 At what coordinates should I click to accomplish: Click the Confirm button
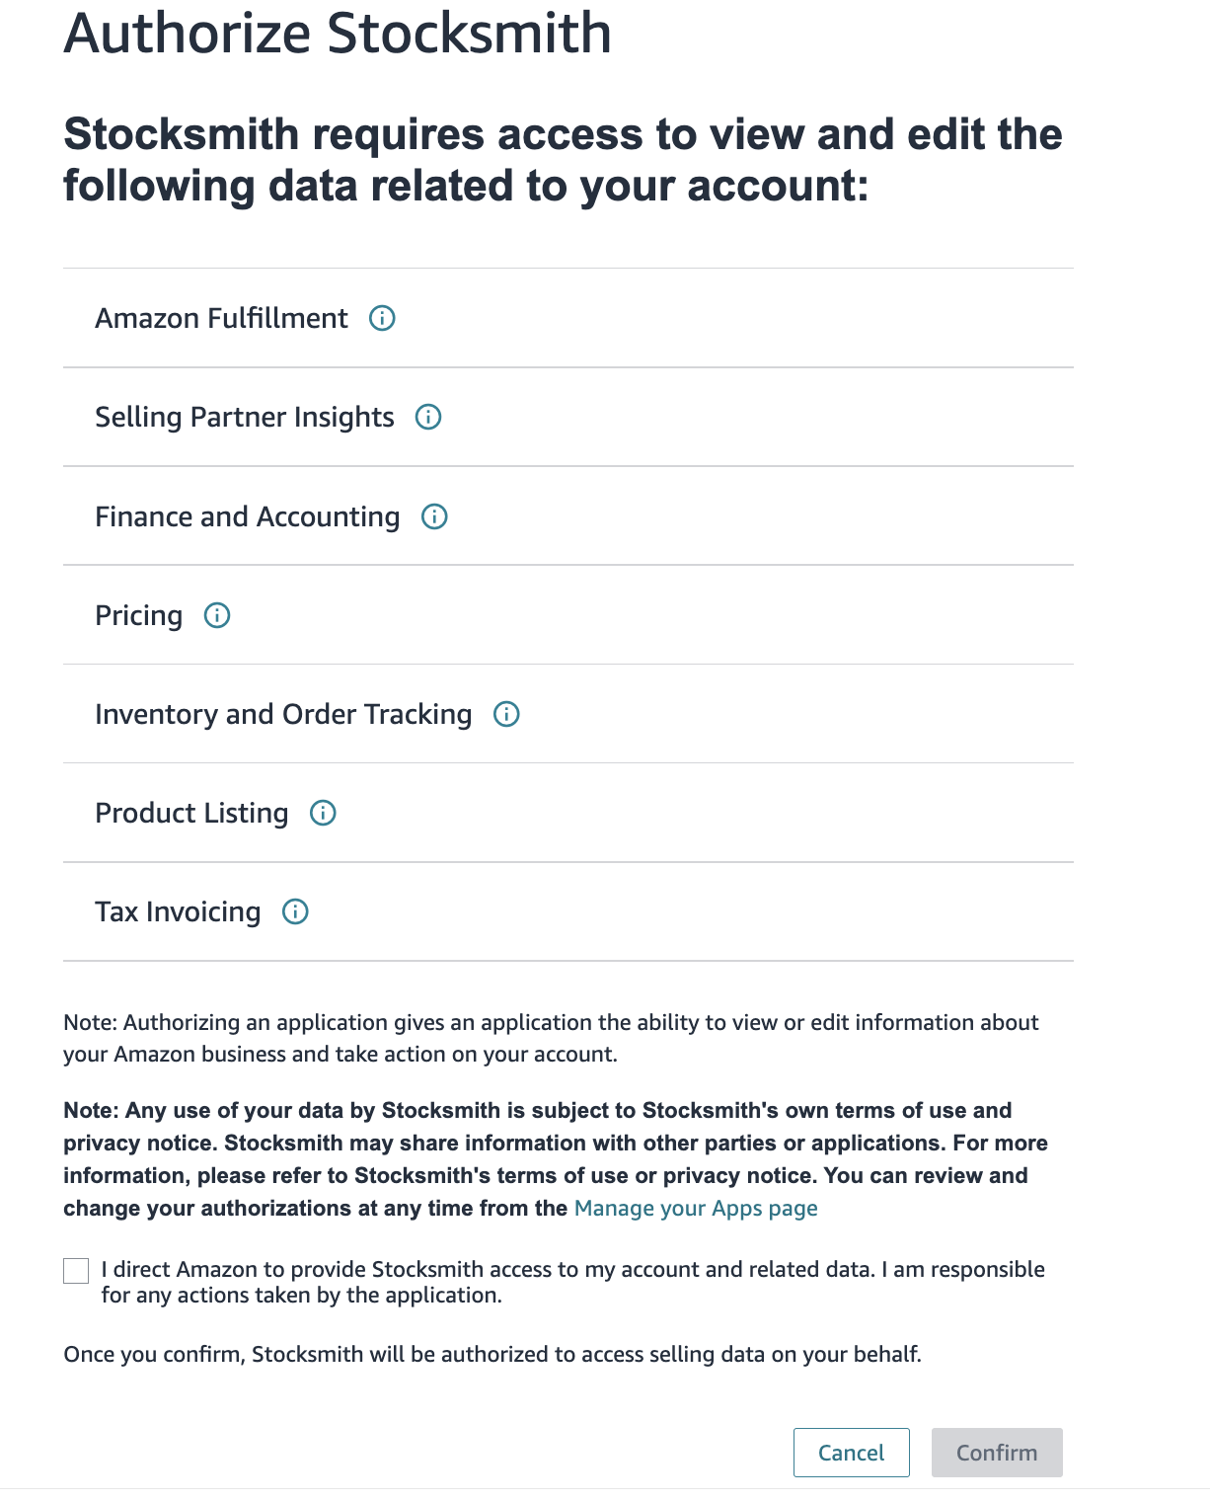tap(997, 1453)
